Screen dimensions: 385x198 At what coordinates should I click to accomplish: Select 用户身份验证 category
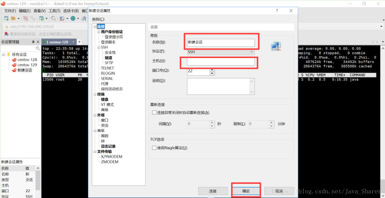pyautogui.click(x=112, y=32)
